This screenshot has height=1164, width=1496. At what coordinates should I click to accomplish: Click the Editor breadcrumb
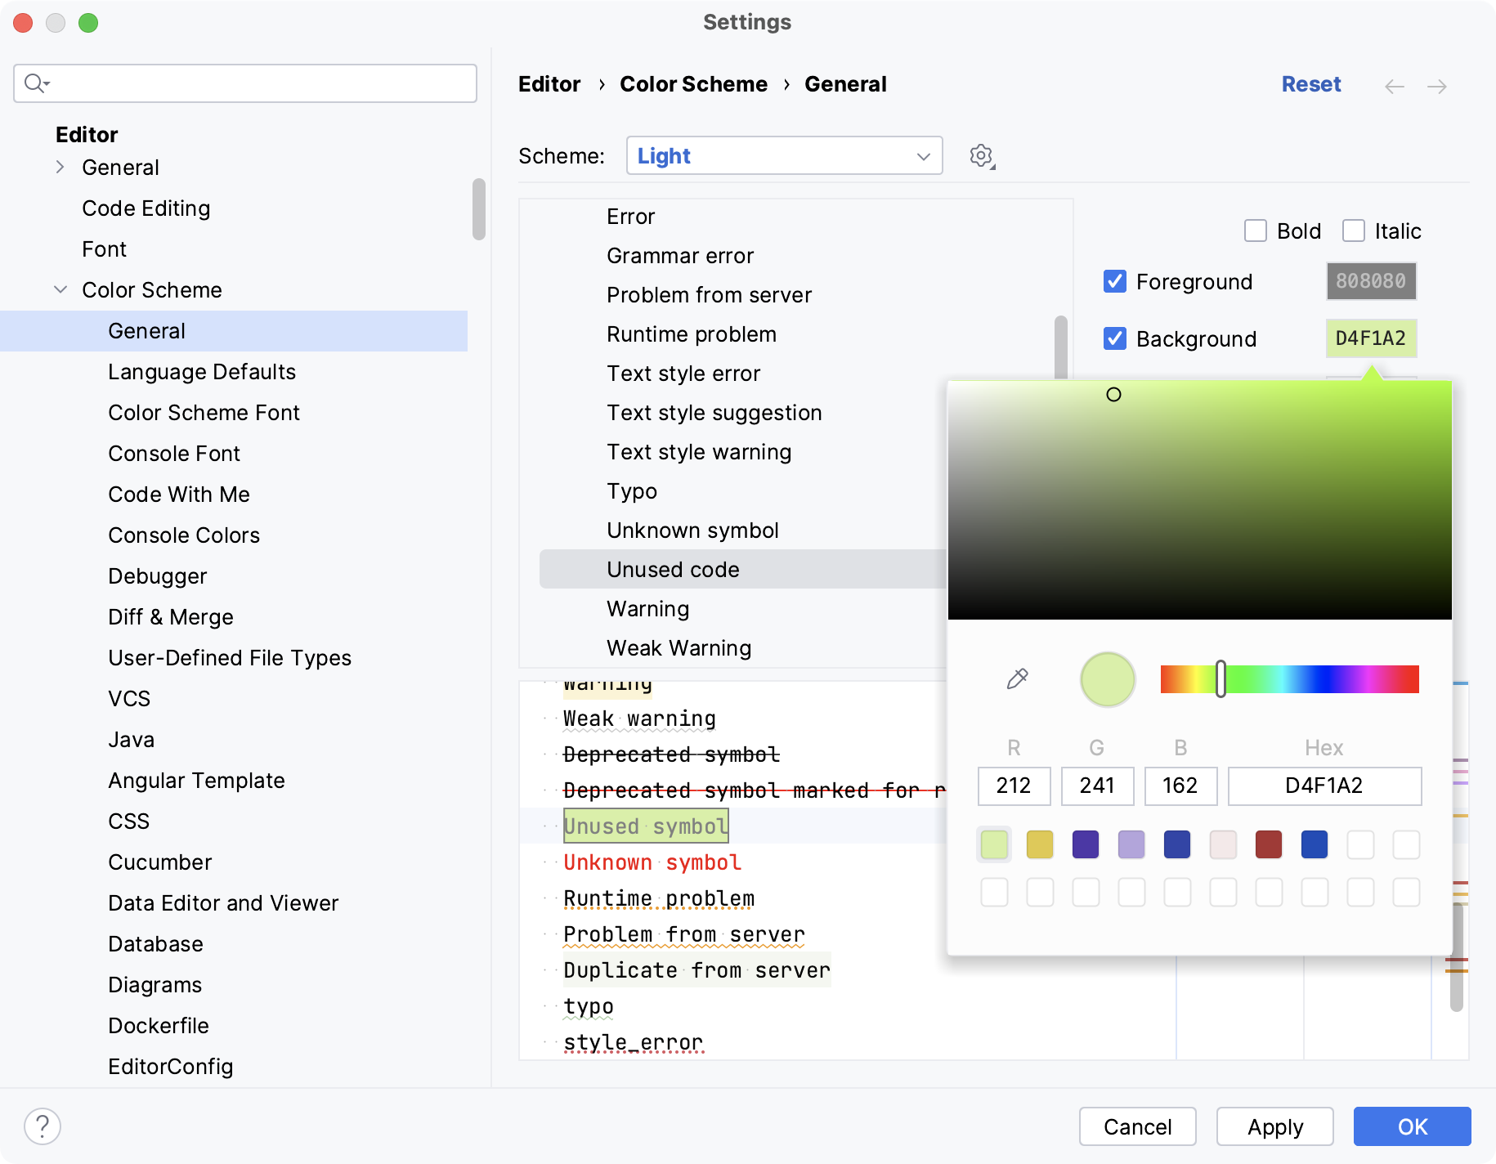pyautogui.click(x=549, y=84)
